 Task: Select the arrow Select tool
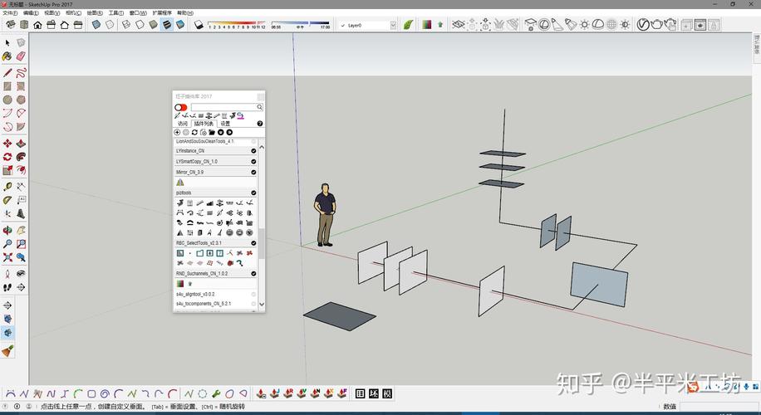pyautogui.click(x=7, y=42)
